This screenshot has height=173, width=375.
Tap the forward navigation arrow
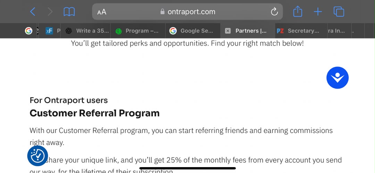pos(50,11)
